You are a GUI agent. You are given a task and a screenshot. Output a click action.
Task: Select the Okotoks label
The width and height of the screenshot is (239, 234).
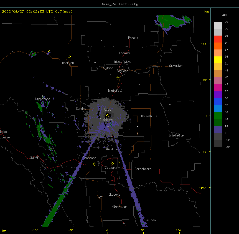pos(114,195)
